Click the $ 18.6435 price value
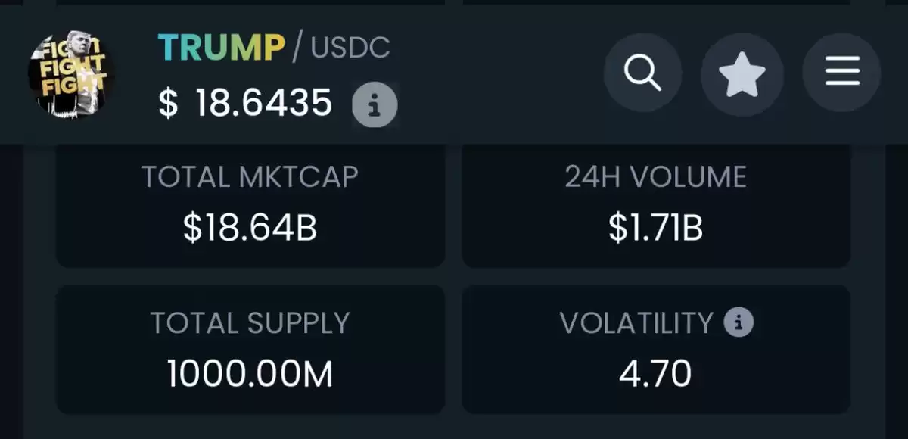The width and height of the screenshot is (908, 439). (x=245, y=103)
